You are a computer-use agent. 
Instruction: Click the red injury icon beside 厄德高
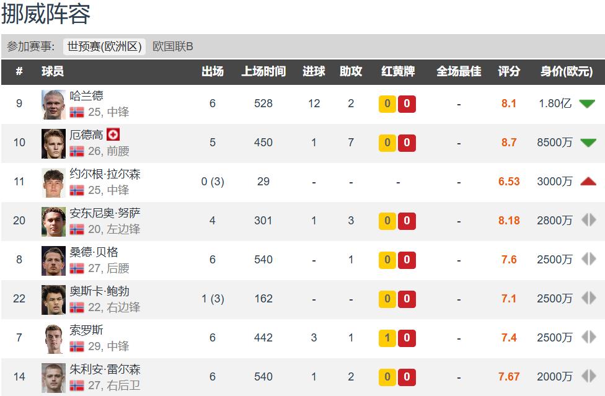point(113,134)
